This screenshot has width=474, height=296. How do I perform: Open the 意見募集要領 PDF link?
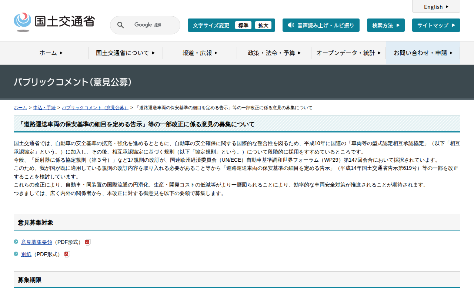[37, 242]
